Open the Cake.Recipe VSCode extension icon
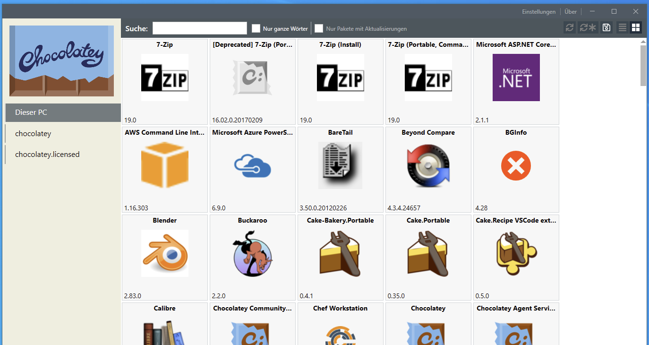The height and width of the screenshot is (345, 649). [x=516, y=253]
